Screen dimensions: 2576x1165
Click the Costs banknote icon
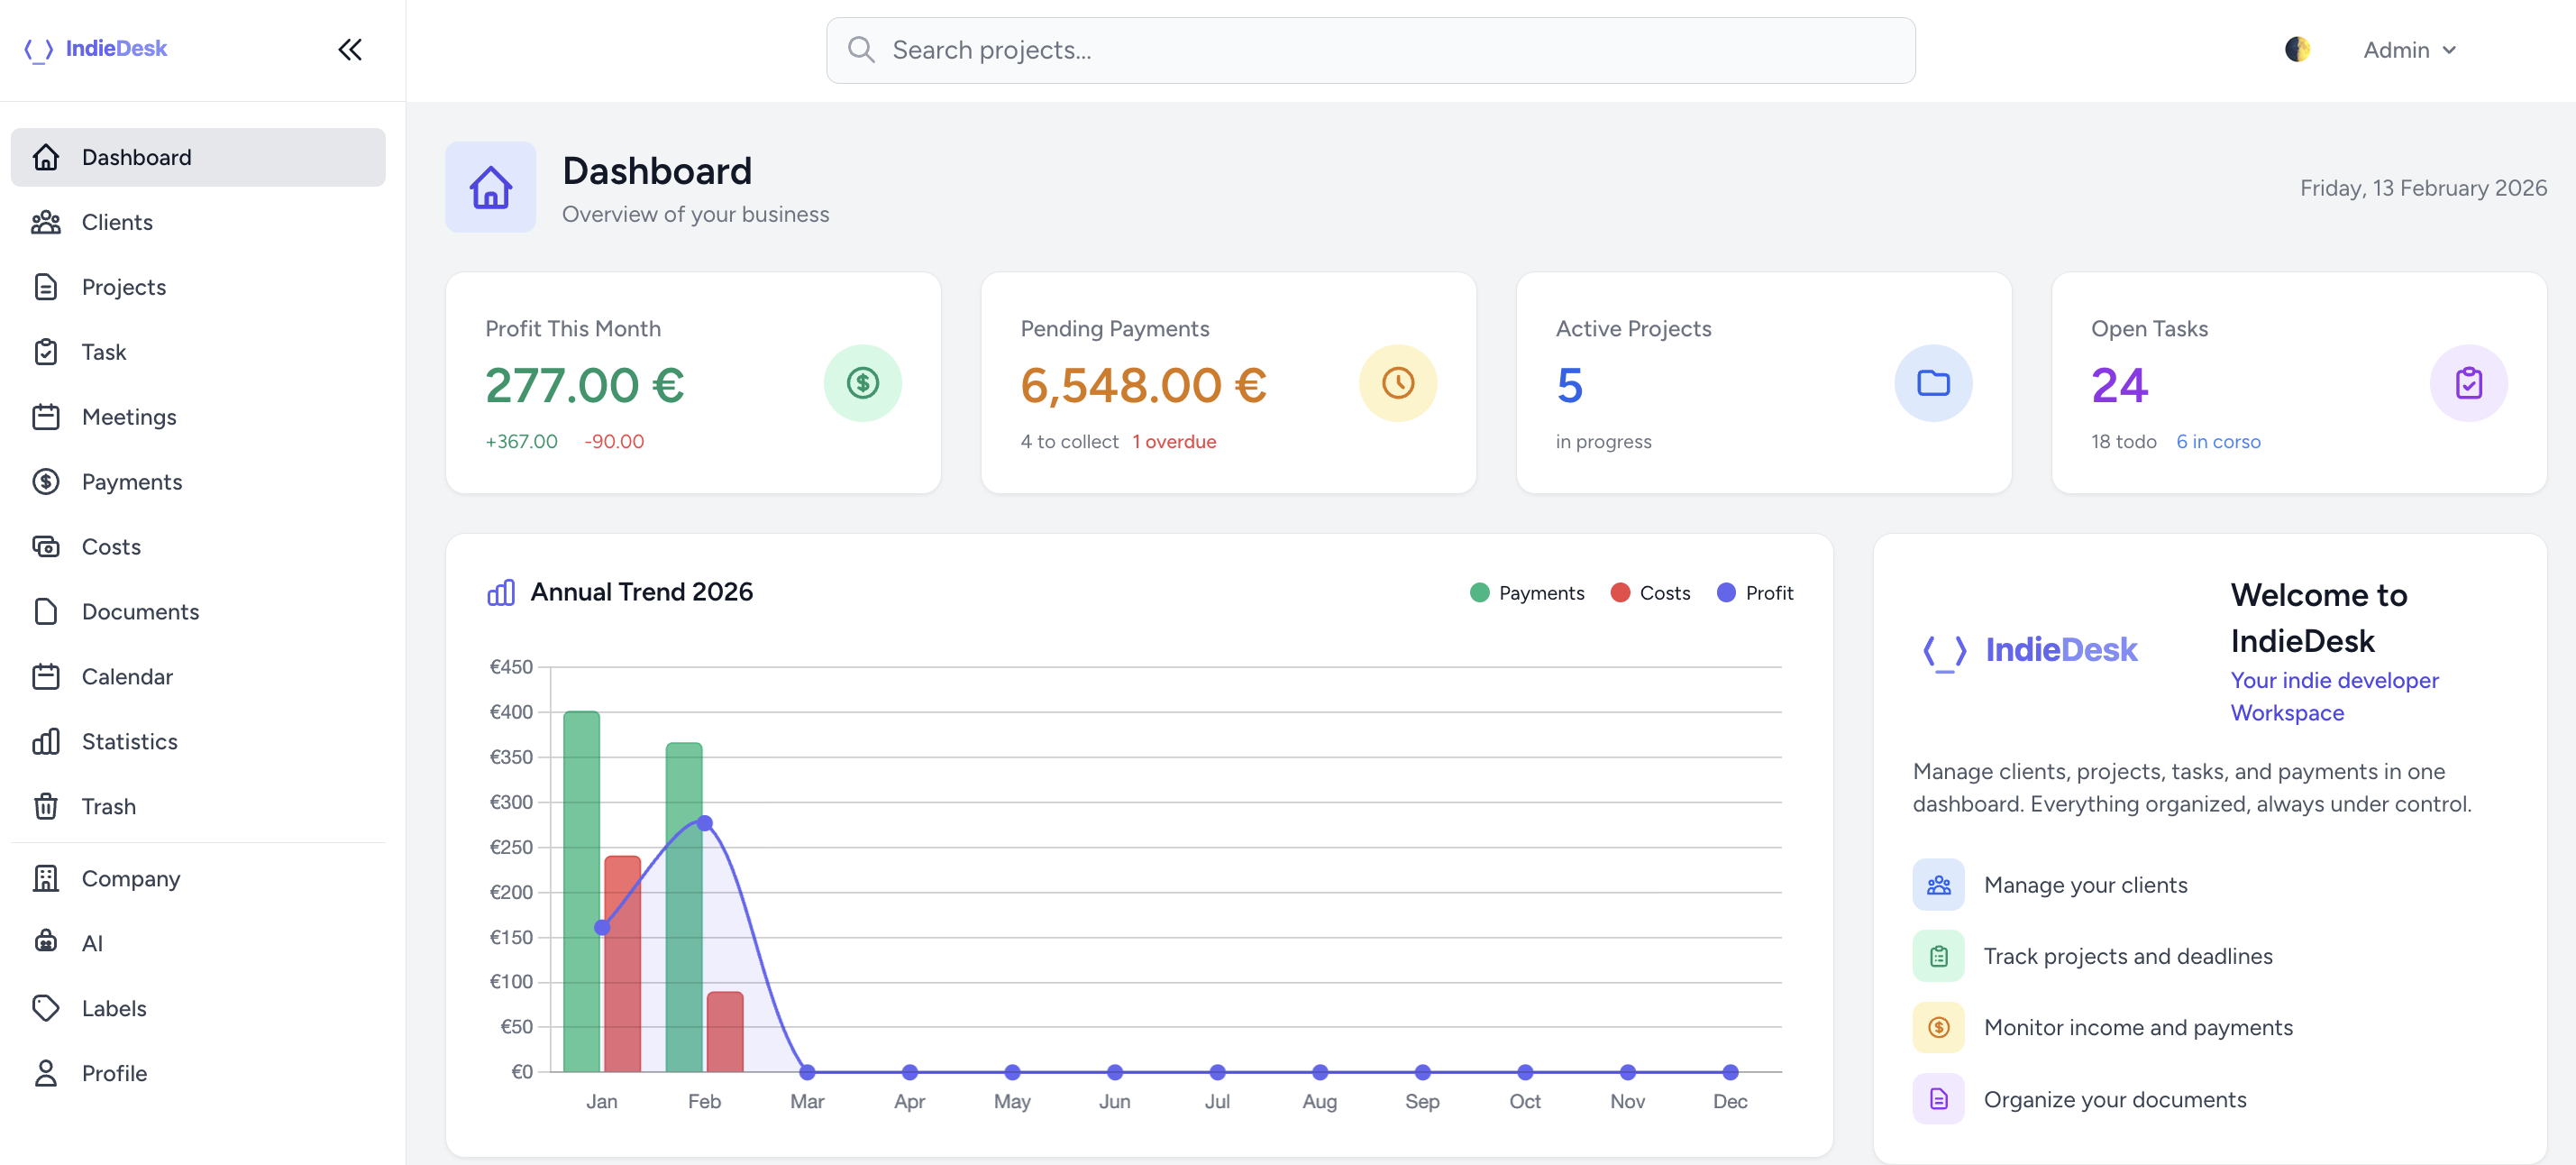click(46, 546)
